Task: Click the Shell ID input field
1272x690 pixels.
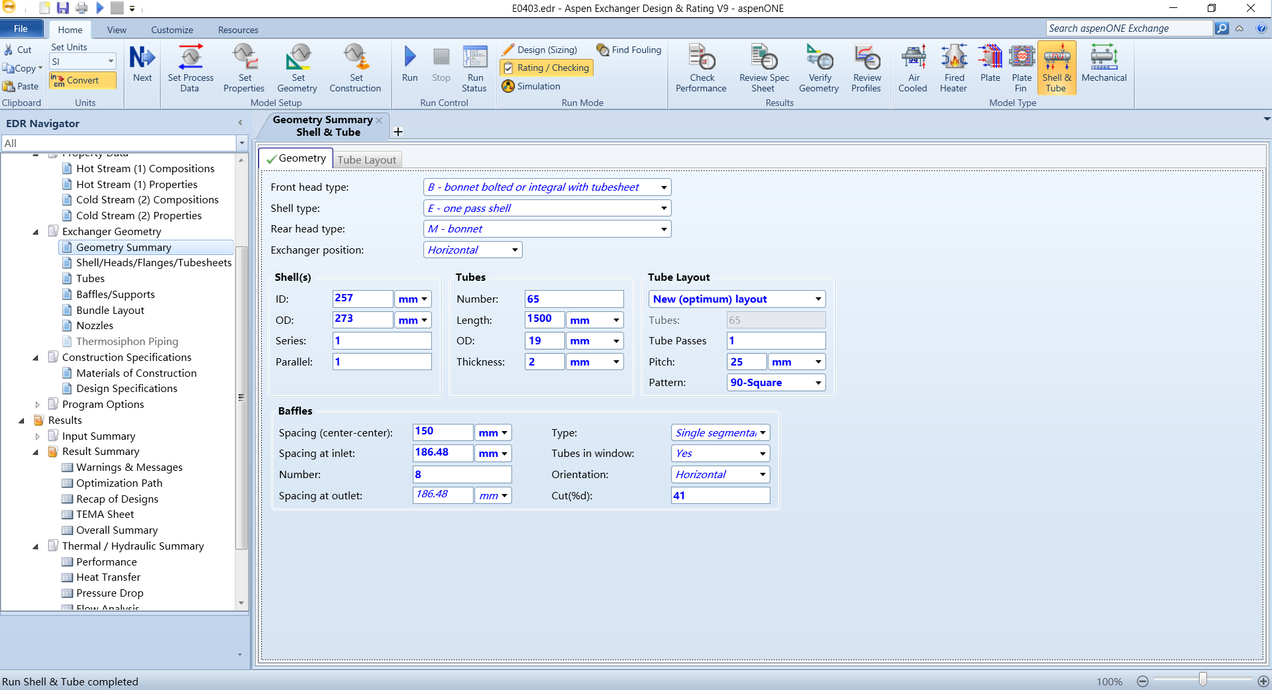Action: coord(362,299)
